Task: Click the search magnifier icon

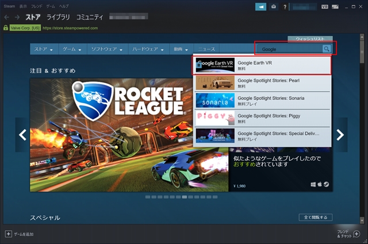Action: (327, 49)
